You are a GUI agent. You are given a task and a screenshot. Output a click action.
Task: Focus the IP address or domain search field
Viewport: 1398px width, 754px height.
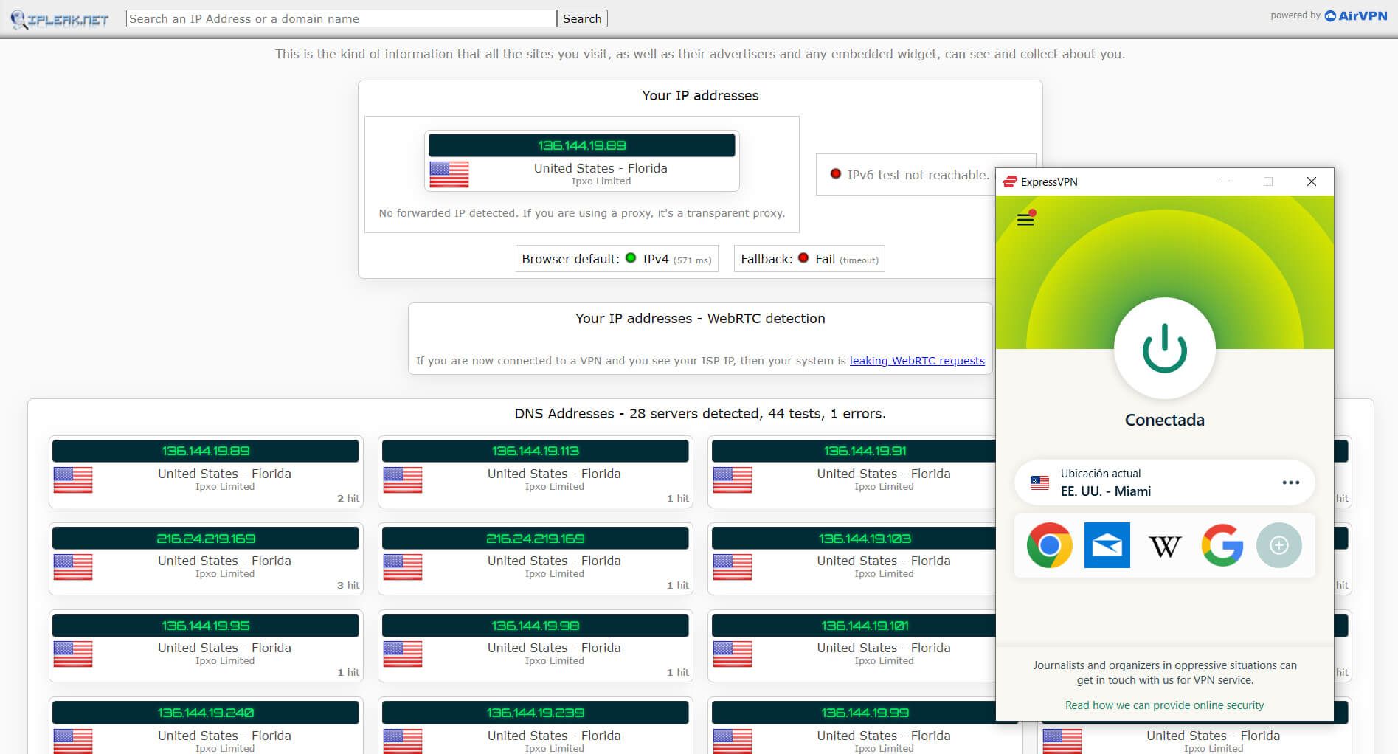click(341, 18)
